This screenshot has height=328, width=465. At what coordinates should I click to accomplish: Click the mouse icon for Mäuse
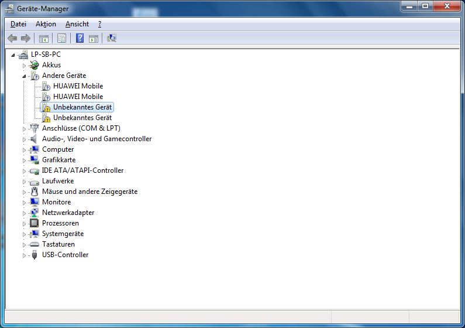[x=35, y=192]
